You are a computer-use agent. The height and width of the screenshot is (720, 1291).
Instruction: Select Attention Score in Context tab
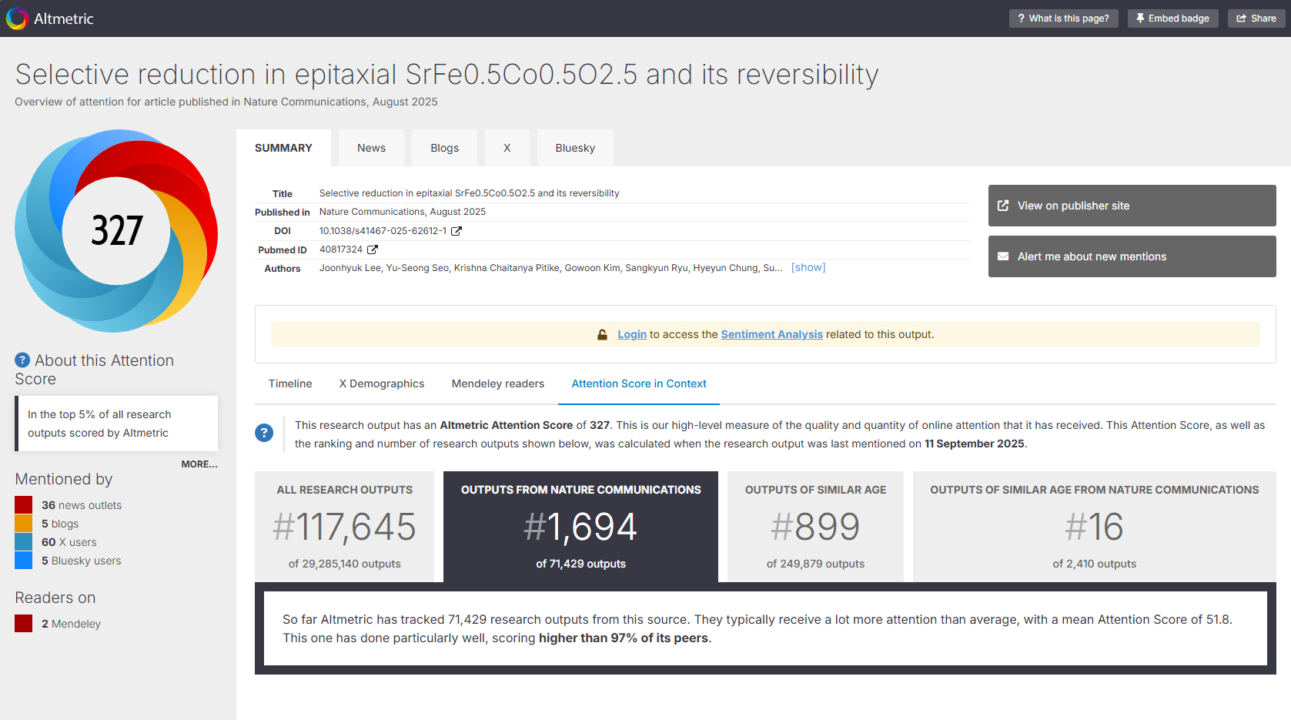639,383
